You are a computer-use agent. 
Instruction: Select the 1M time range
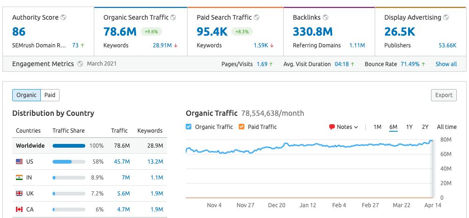[378, 127]
